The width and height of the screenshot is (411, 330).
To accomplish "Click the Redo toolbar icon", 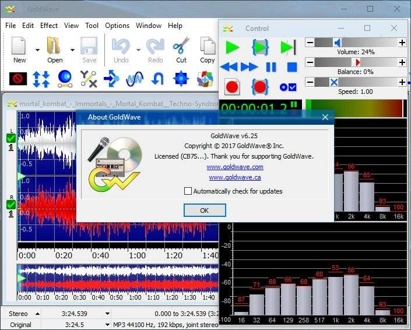I will click(x=155, y=46).
